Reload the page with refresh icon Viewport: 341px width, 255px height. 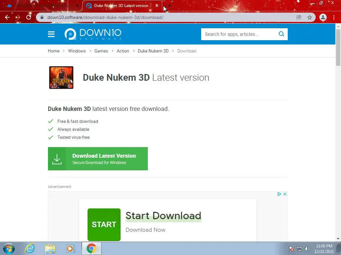pyautogui.click(x=29, y=17)
